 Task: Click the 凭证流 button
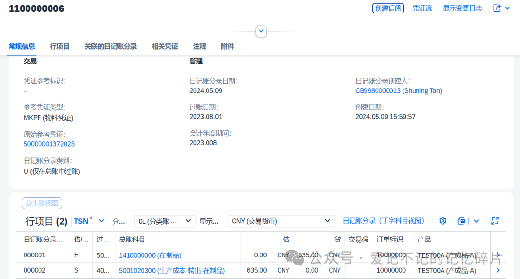(x=422, y=8)
